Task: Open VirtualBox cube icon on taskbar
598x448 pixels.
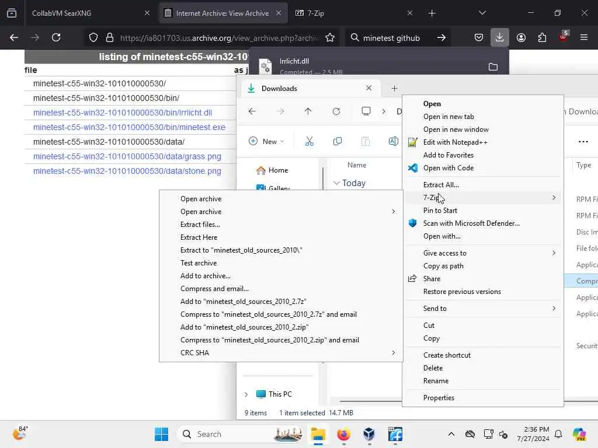Action: 369,434
